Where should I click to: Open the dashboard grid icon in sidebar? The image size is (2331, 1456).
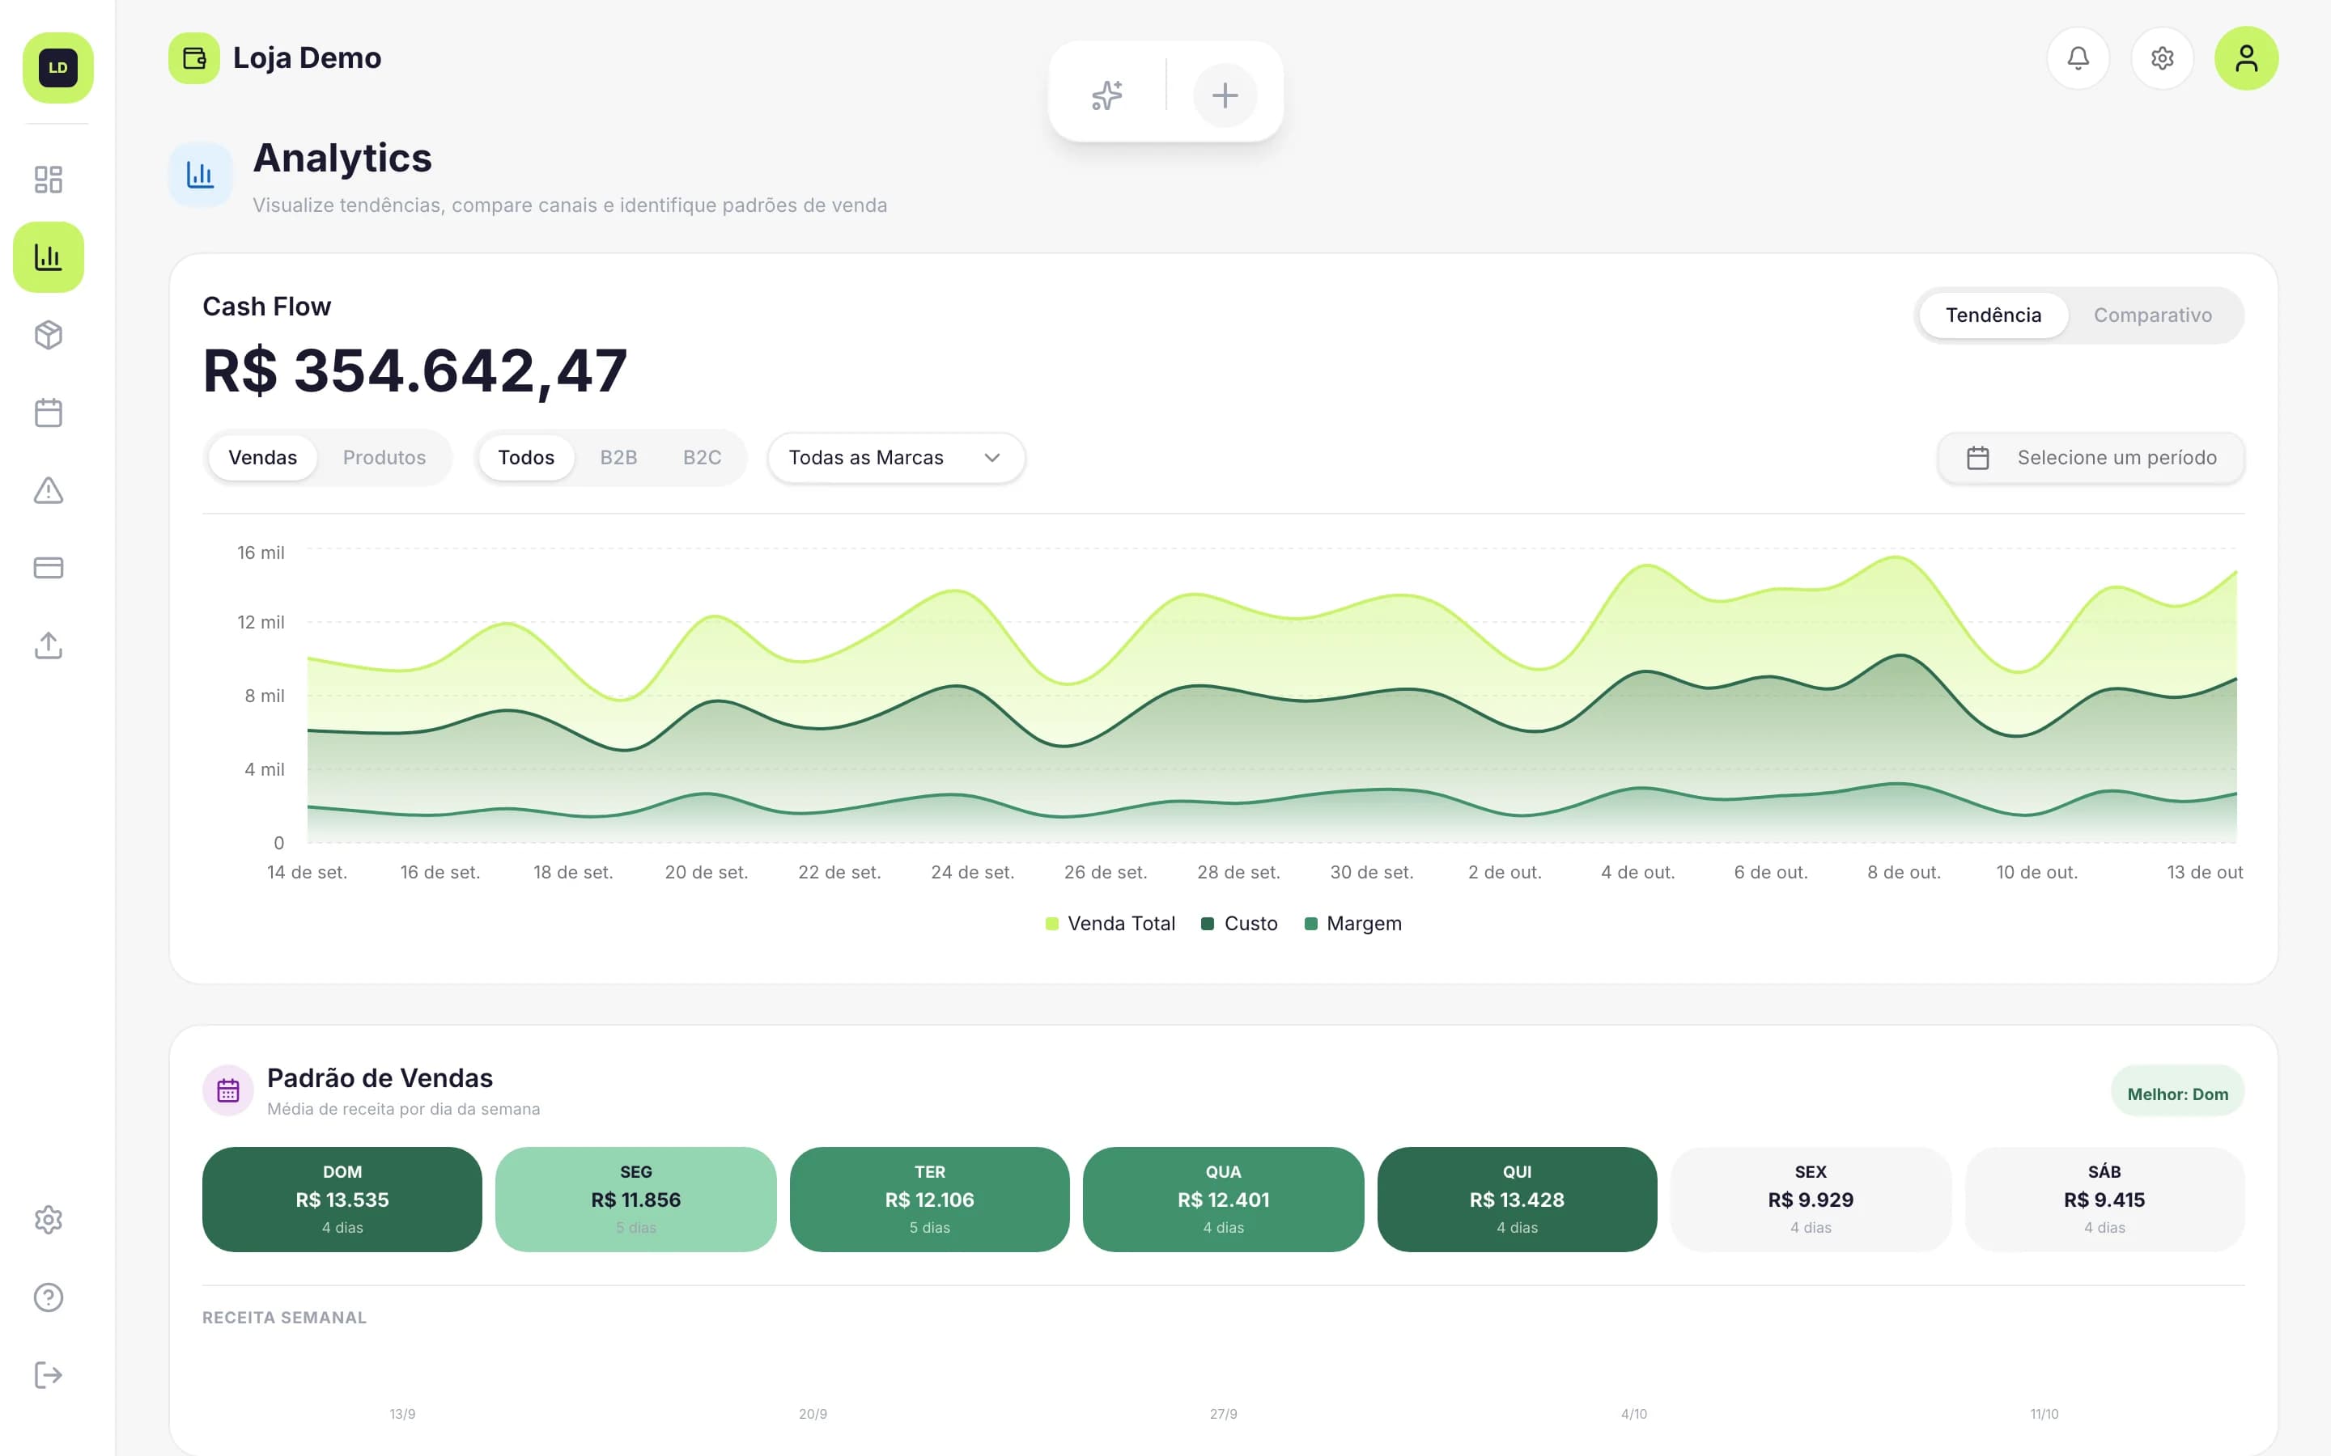pos(49,179)
